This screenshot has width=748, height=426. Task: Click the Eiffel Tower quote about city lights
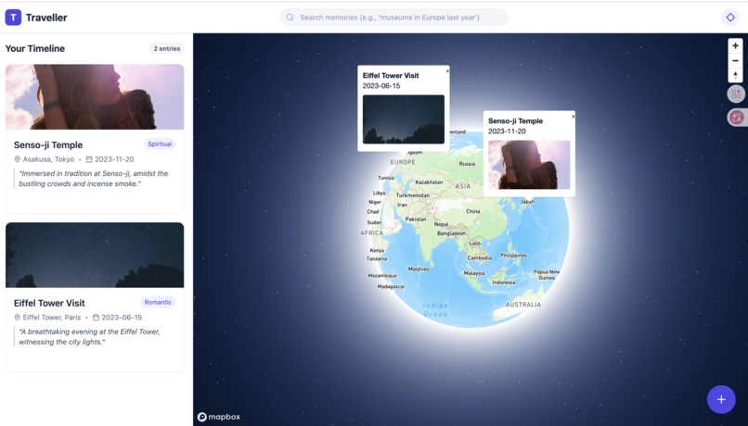coord(90,336)
